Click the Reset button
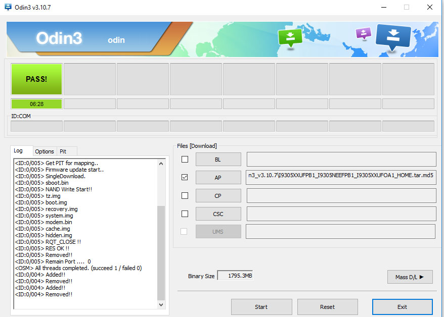The width and height of the screenshot is (444, 317). [x=328, y=307]
